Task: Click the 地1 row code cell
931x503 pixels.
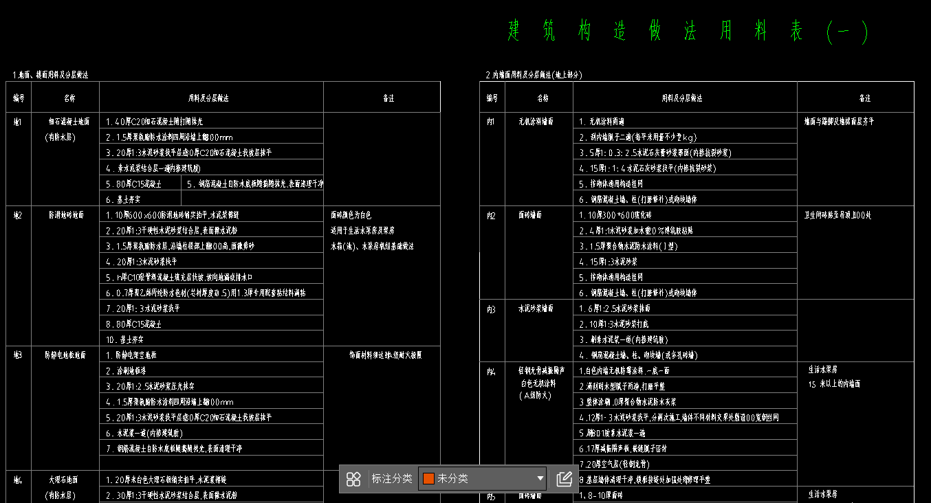Action: click(18, 122)
